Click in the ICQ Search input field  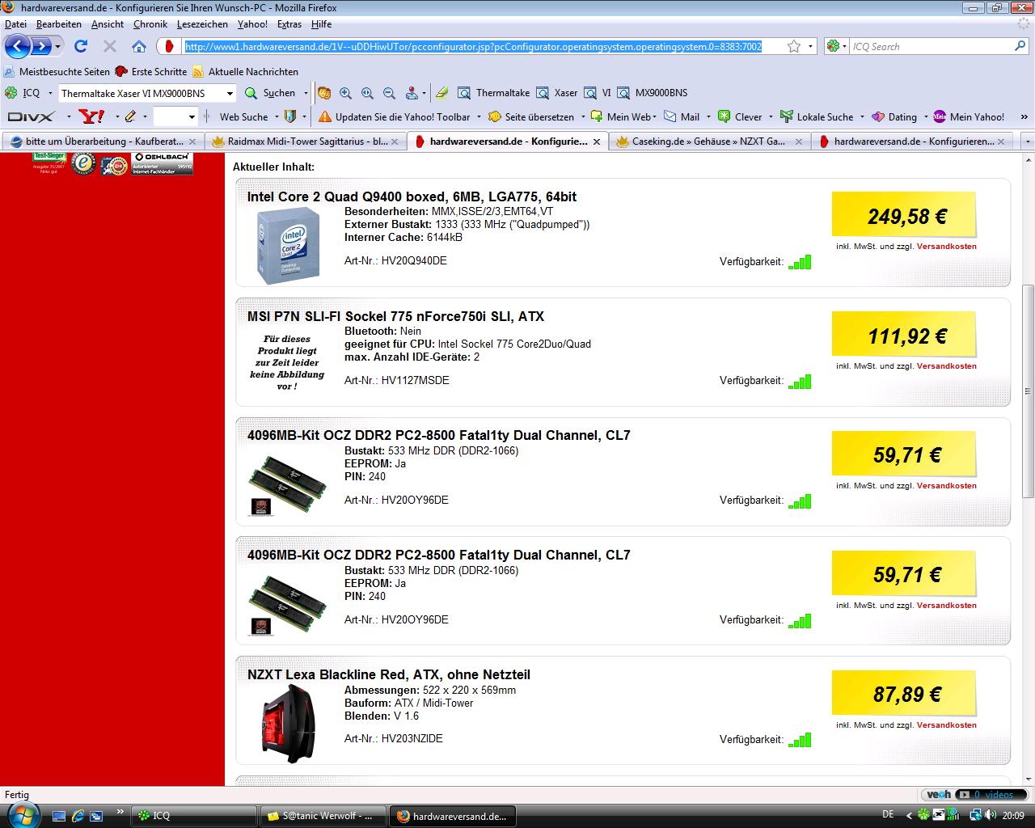930,47
